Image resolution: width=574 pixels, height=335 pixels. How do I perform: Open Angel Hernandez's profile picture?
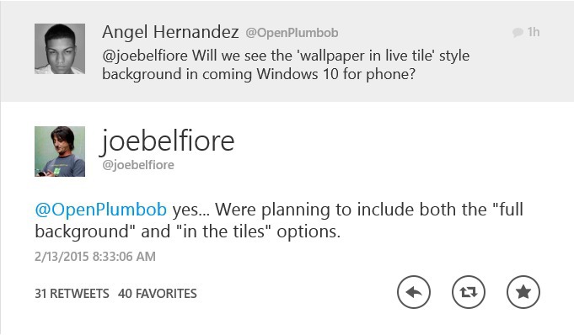tap(60, 49)
